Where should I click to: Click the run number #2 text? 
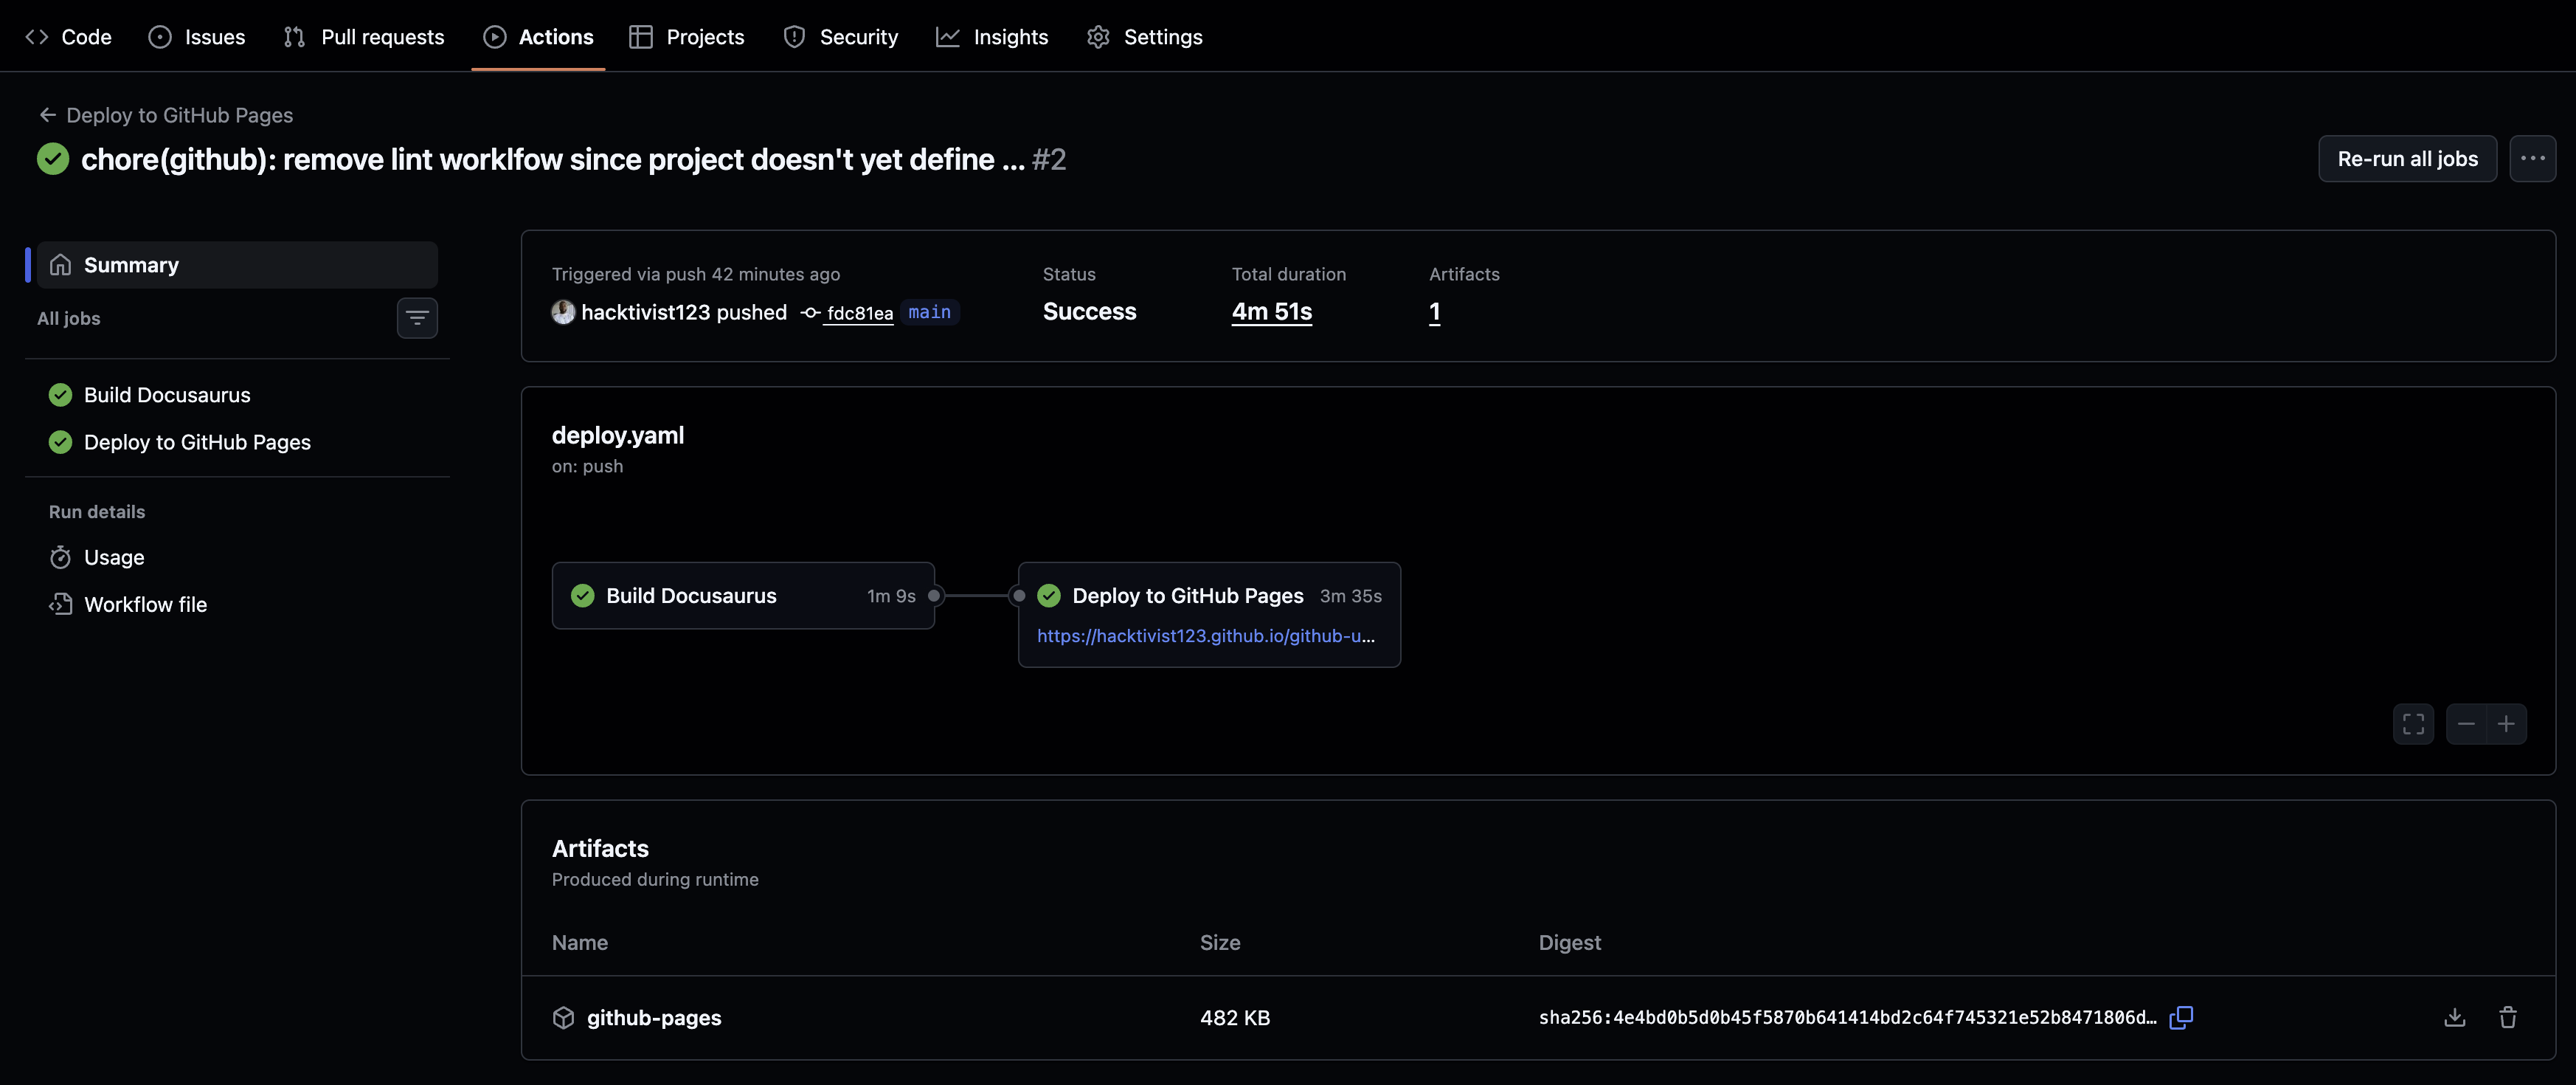1049,158
